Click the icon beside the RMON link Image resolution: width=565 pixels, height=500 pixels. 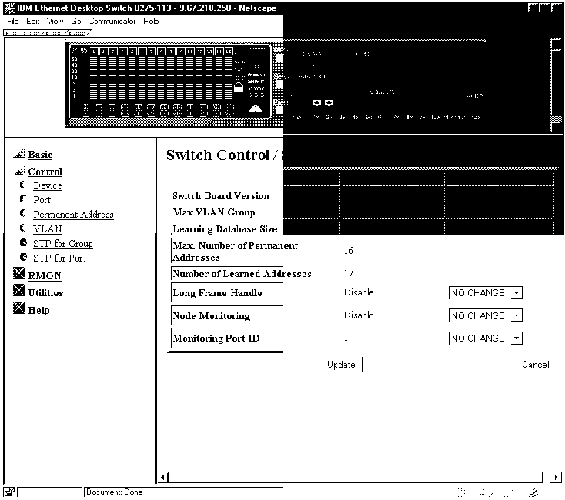coord(20,275)
